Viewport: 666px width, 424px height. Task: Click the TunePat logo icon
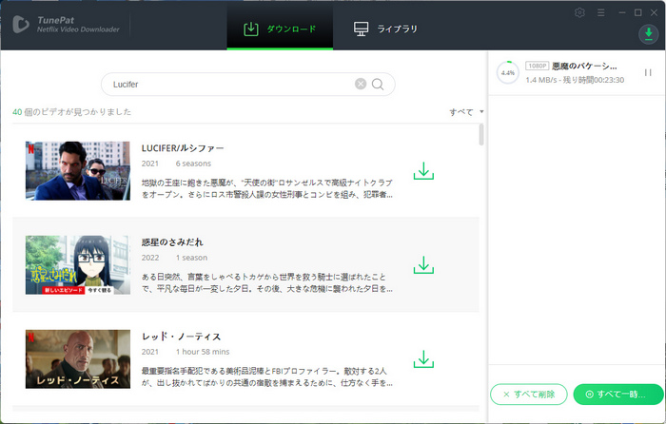[20, 24]
